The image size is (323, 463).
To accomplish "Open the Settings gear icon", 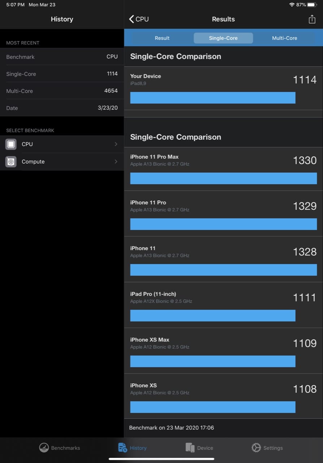I will [256, 448].
